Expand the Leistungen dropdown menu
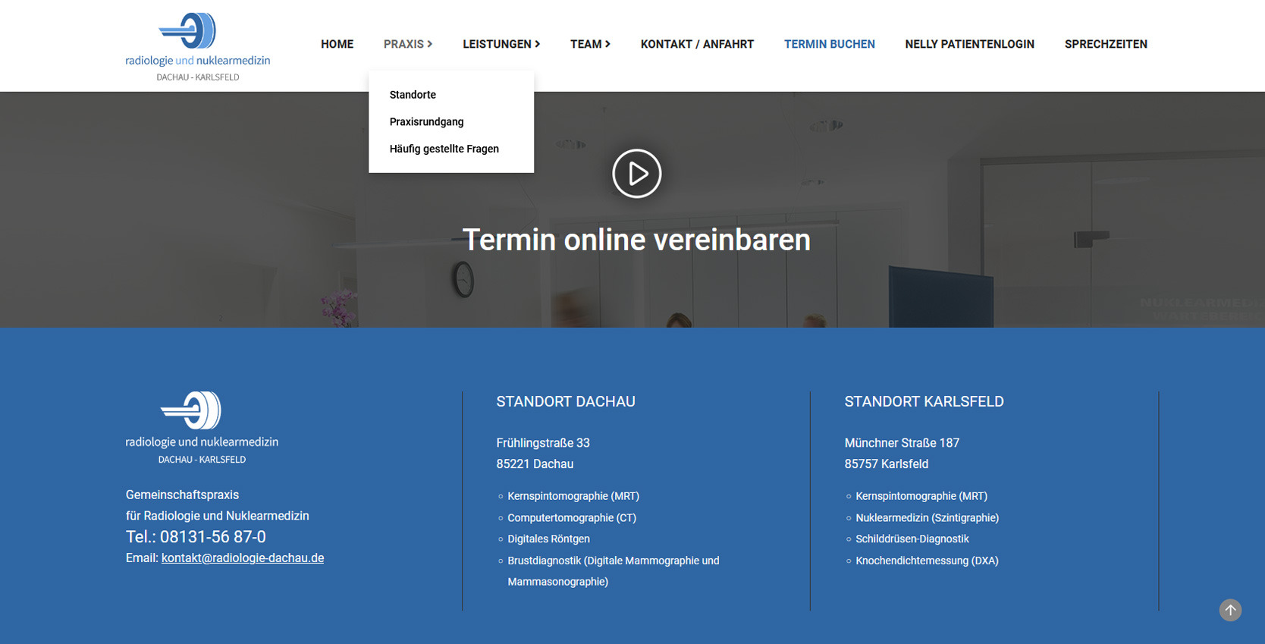The height and width of the screenshot is (644, 1265). (x=501, y=44)
